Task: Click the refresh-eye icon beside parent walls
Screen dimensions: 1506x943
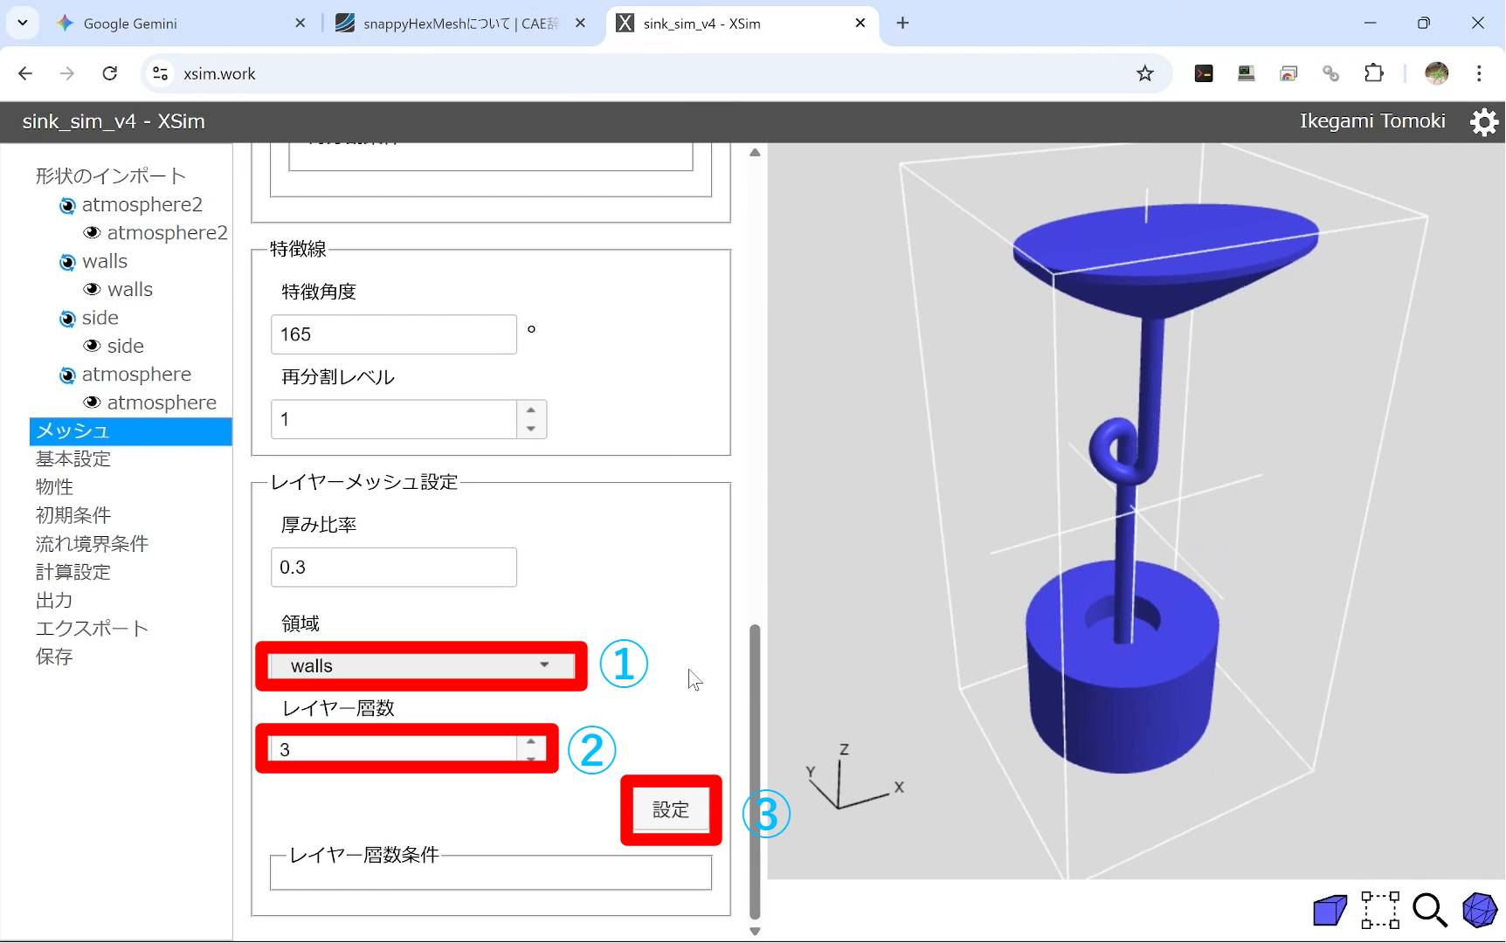Action: click(x=67, y=263)
